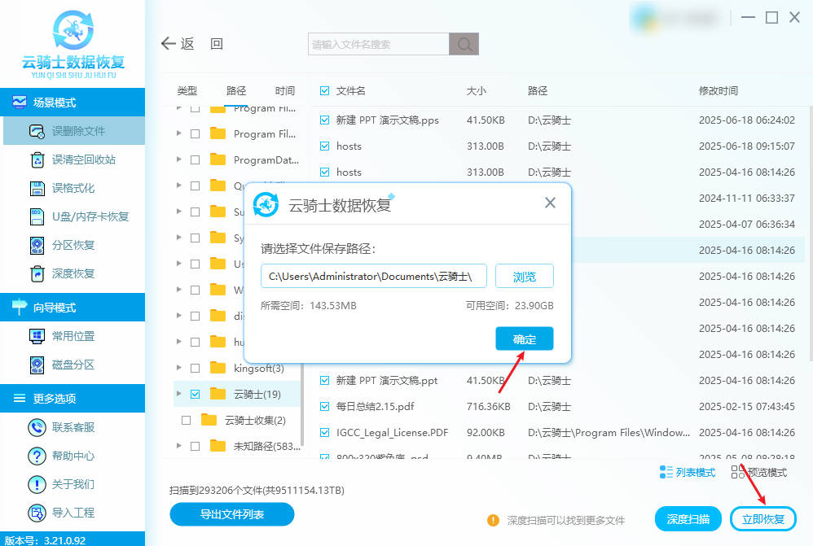Click the save path input field
The height and width of the screenshot is (546, 813).
click(375, 276)
